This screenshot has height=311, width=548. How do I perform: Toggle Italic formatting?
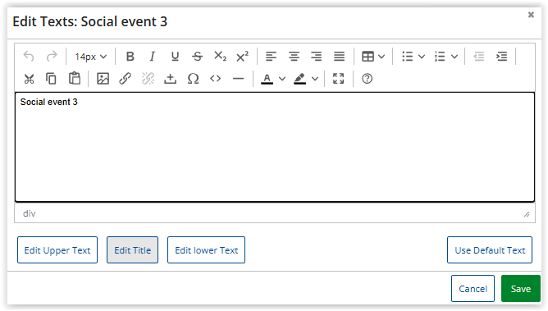click(152, 57)
